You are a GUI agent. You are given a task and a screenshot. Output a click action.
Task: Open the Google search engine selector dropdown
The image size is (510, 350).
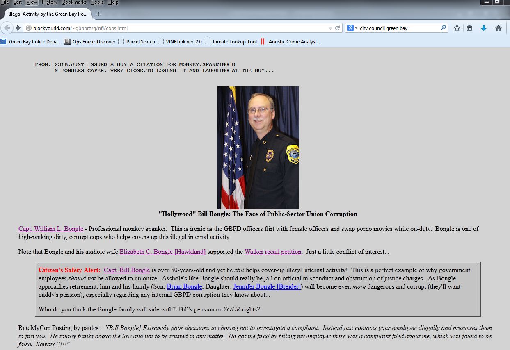click(351, 28)
